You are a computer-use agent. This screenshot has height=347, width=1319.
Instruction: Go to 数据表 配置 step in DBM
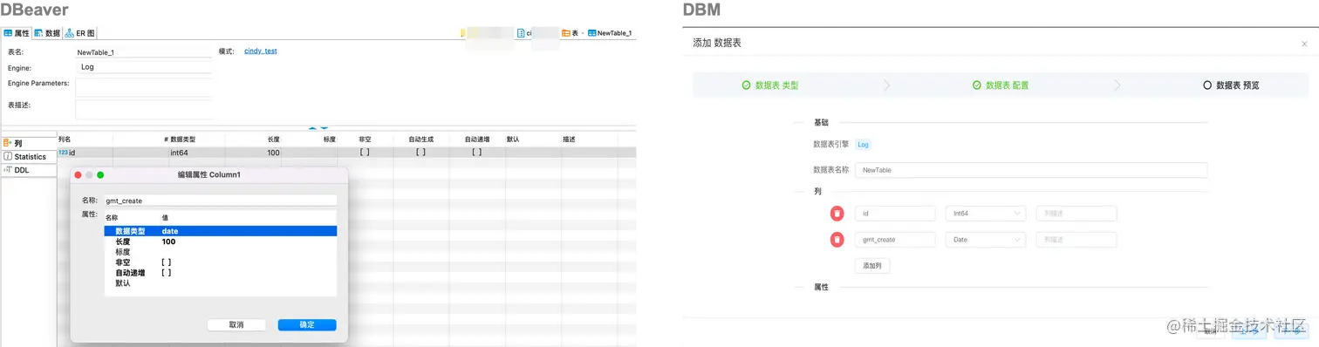tap(1000, 85)
